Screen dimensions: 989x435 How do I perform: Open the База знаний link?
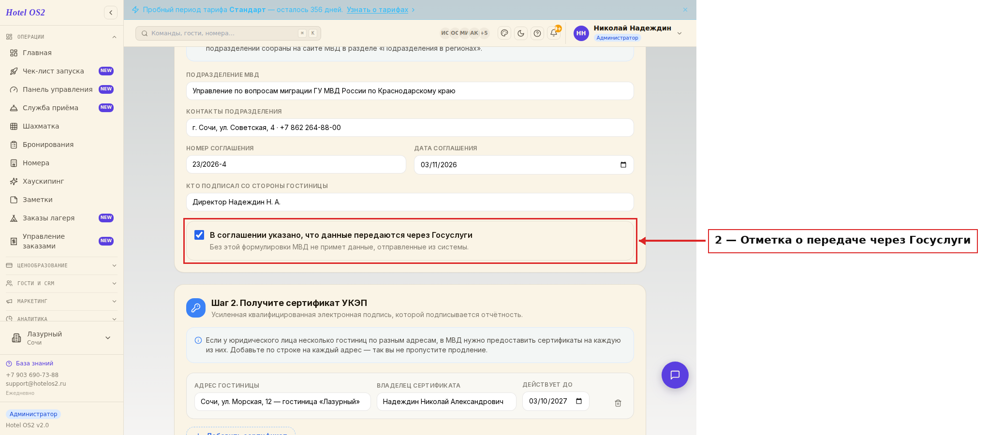tap(34, 363)
